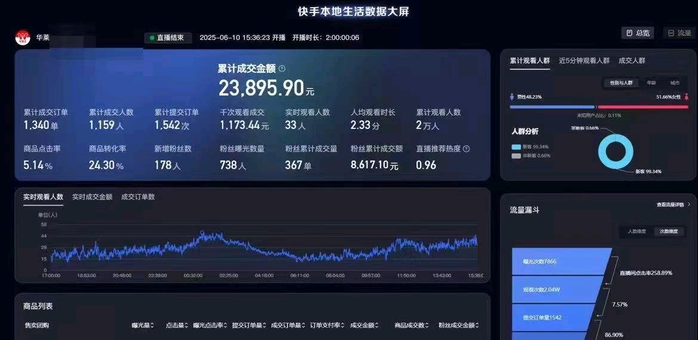Open the 流量 traffic view
Image resolution: width=698 pixels, height=340 pixels.
click(x=680, y=33)
